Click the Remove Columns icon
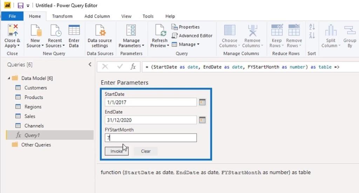This screenshot has height=193, width=359. [x=252, y=30]
